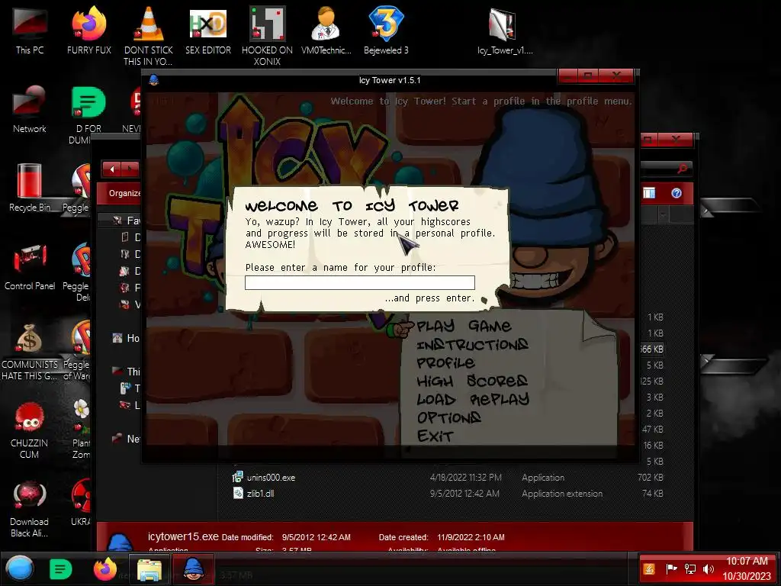
Task: Open the Download Black Ali desktop icon
Action: coord(30,508)
